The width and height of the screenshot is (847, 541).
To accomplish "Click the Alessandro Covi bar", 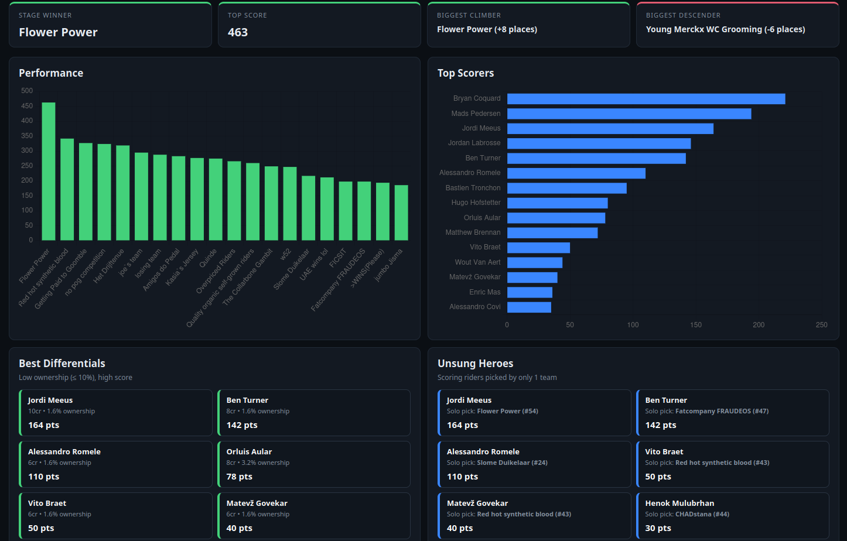I will click(529, 307).
